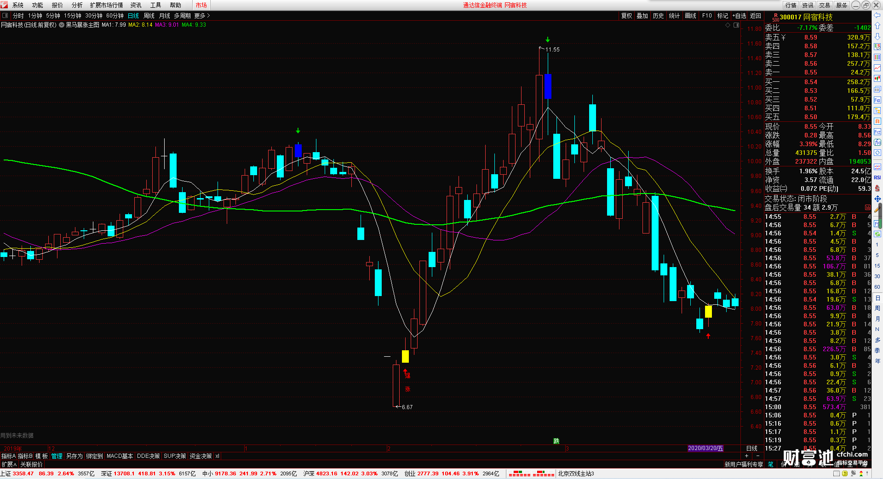Open the quote list grid icon
Viewport: 883px width, 479px height.
pyautogui.click(x=877, y=57)
